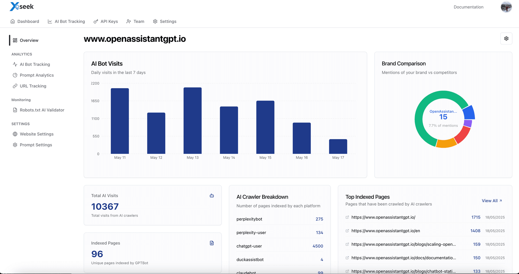Click external link icon for scaling-open blog

tap(347, 244)
